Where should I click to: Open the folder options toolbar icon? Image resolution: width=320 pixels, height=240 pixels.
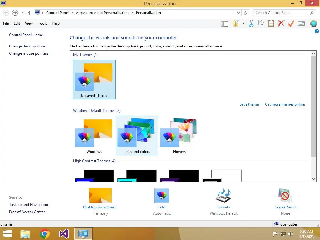click(x=236, y=23)
